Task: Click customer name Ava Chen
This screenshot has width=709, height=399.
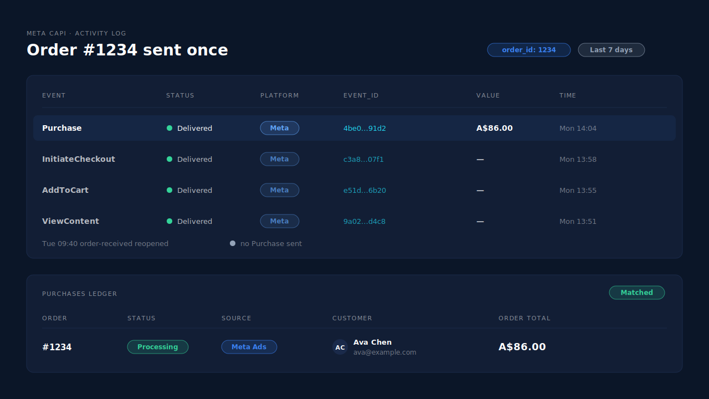Action: point(372,342)
